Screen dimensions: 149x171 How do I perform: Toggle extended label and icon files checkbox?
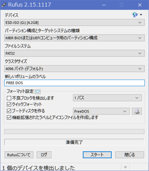[x=9, y=117]
